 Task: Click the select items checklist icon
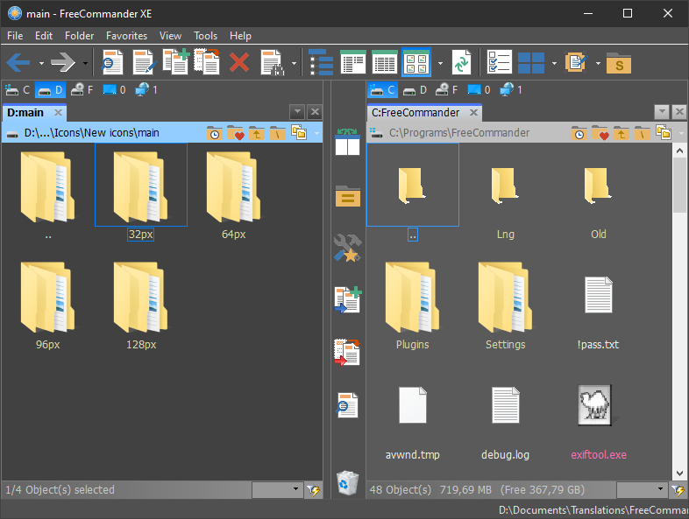coord(500,62)
